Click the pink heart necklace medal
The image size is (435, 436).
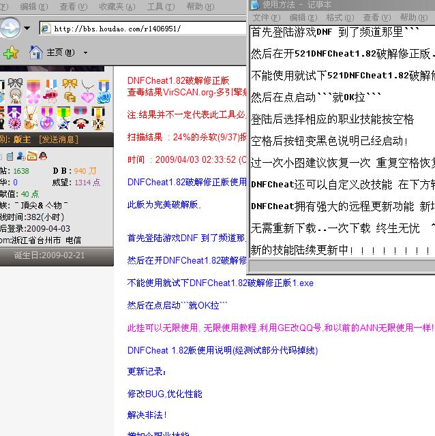click(87, 92)
